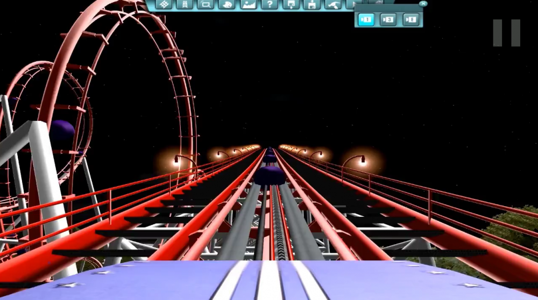Click the selection frame tool icon

206,5
